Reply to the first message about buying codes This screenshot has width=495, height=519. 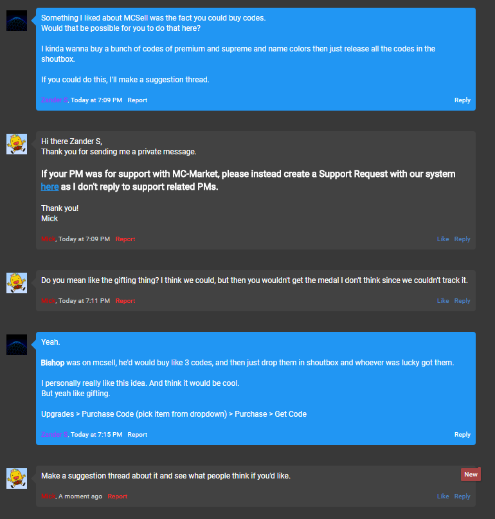point(462,100)
